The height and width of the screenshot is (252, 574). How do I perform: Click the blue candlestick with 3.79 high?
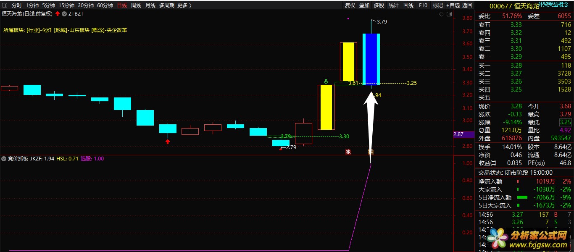[x=371, y=59]
